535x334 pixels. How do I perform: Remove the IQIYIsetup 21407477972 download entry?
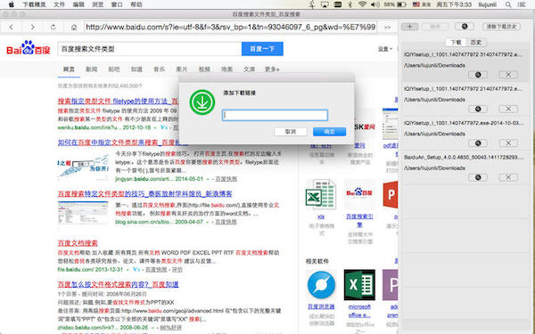click(508, 109)
